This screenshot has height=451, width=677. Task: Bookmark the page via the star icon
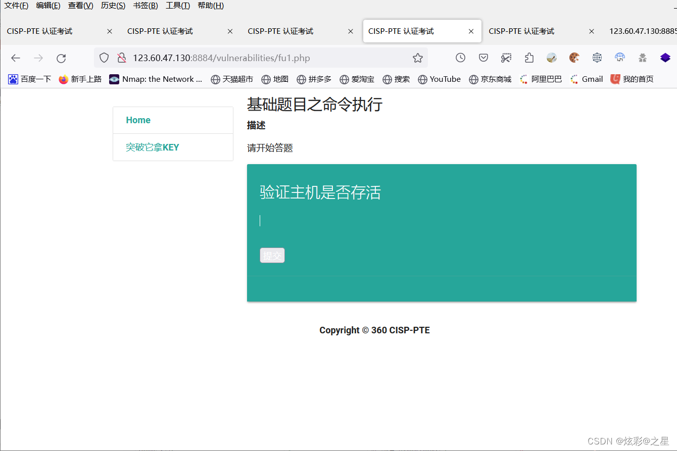pyautogui.click(x=418, y=58)
